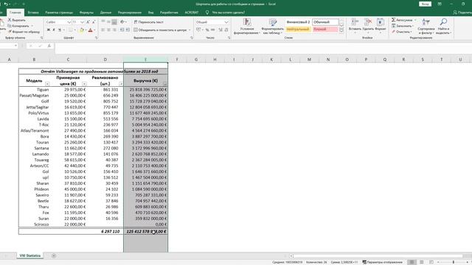
Task: Decrease decimal places
Action: pos(226,29)
